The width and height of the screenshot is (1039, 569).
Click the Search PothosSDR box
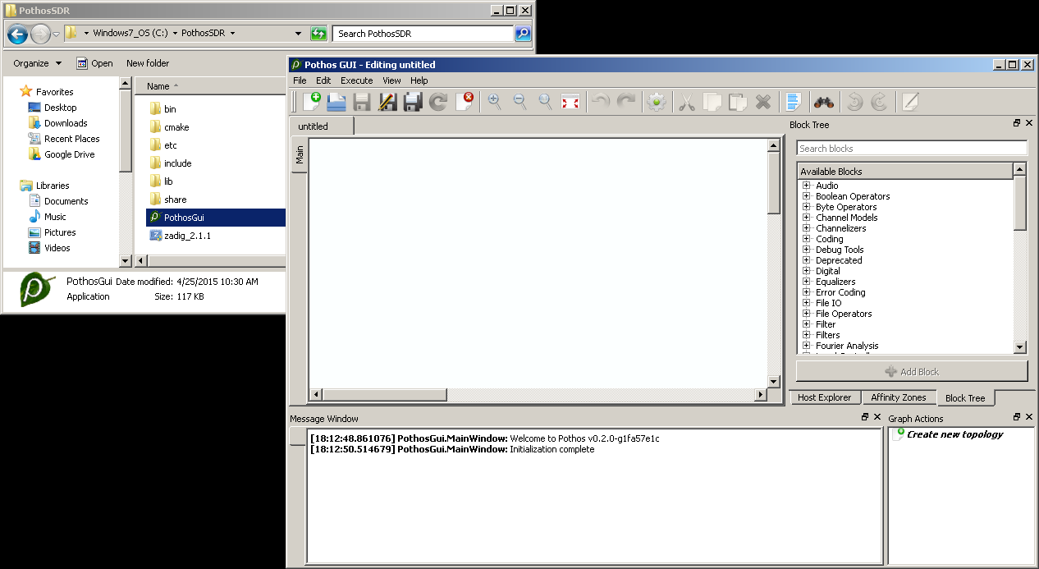coord(423,34)
